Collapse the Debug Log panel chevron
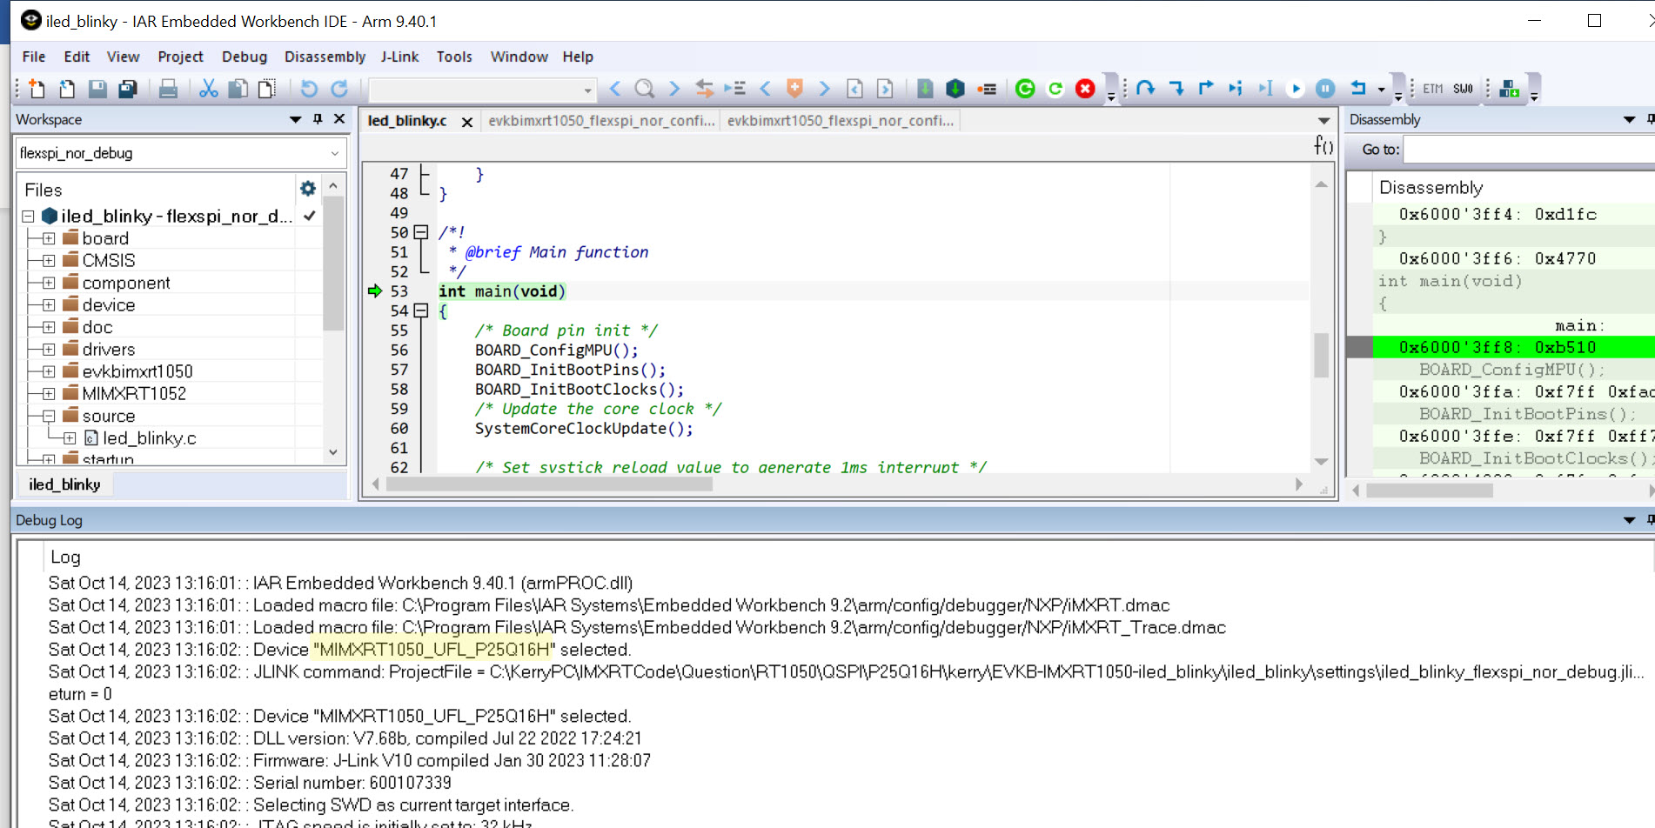This screenshot has height=828, width=1655. click(x=1628, y=519)
